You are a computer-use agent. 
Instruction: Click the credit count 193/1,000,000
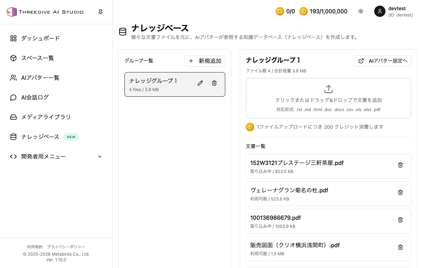(329, 11)
